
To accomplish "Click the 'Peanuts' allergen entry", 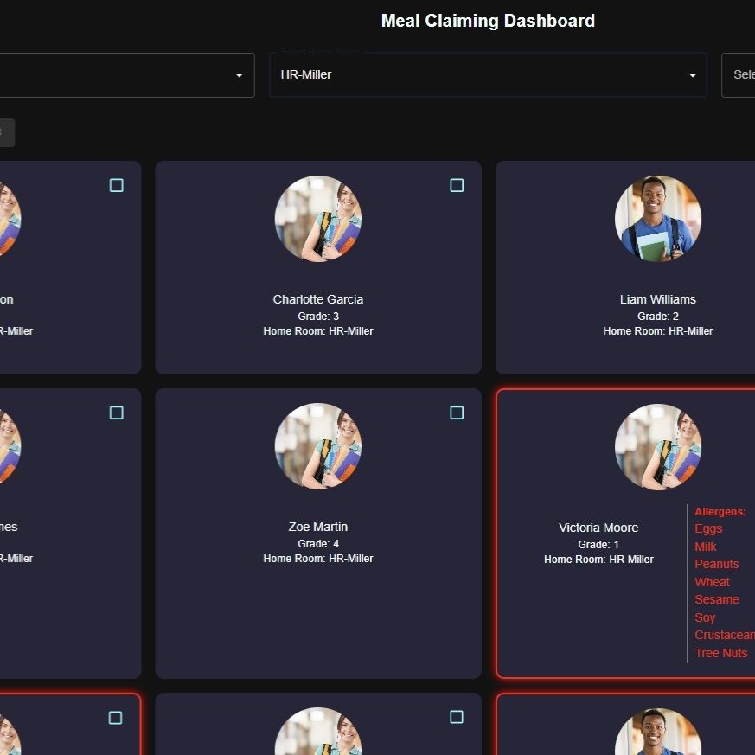I will click(x=717, y=564).
